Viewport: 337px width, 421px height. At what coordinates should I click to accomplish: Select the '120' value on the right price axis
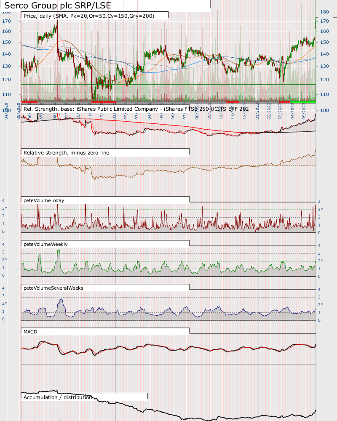click(324, 80)
